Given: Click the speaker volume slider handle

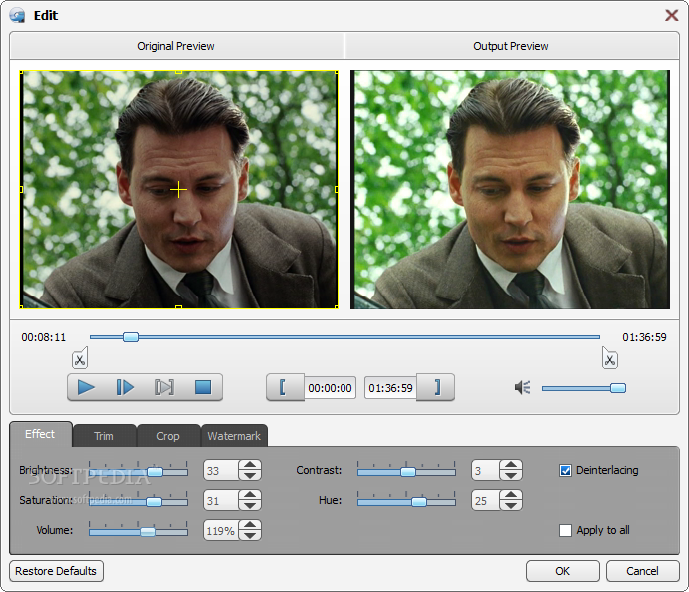Looking at the screenshot, I should pos(618,388).
